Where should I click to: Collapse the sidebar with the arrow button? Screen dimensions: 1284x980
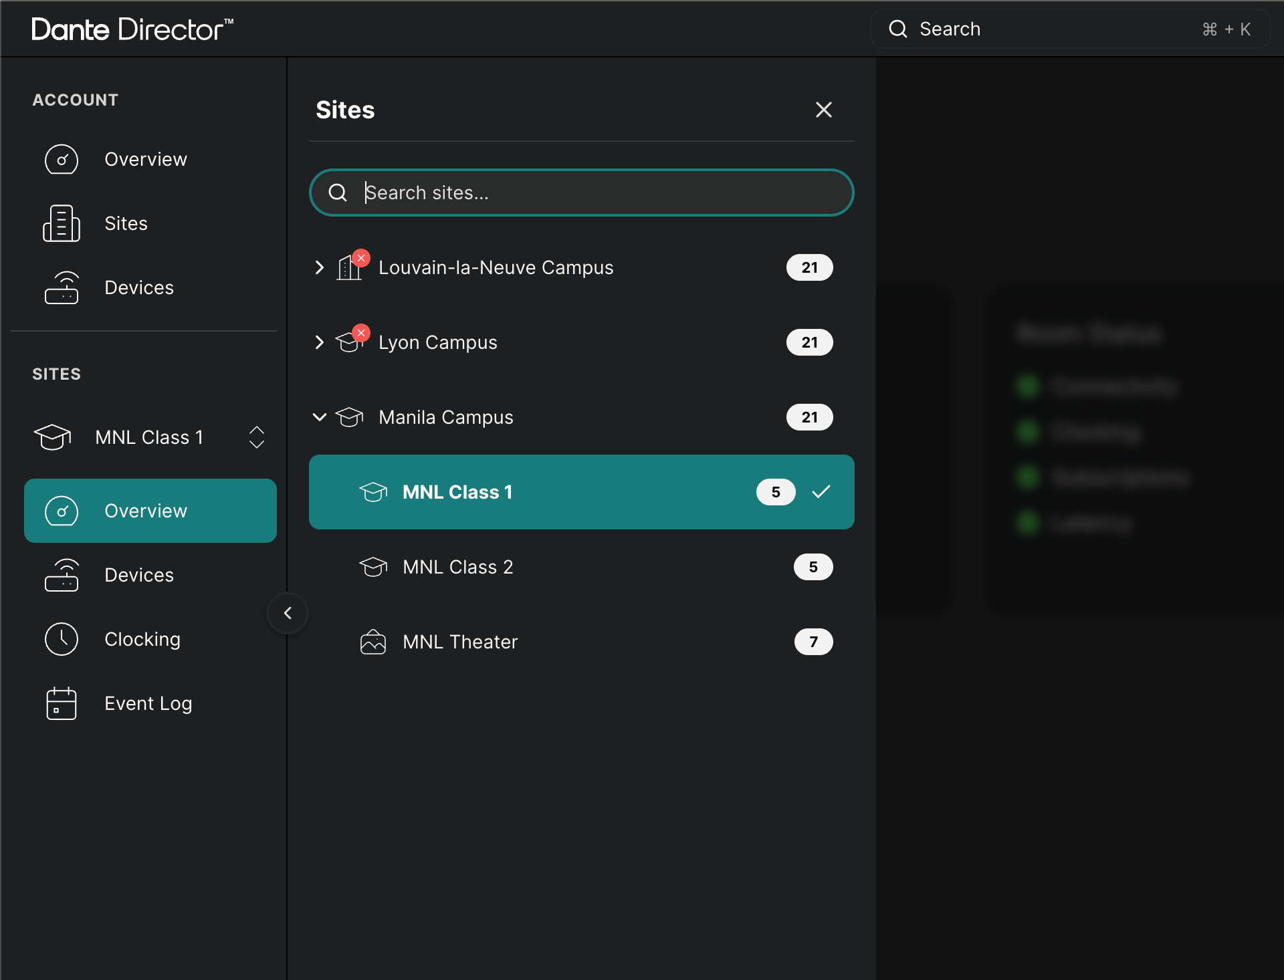click(x=287, y=612)
